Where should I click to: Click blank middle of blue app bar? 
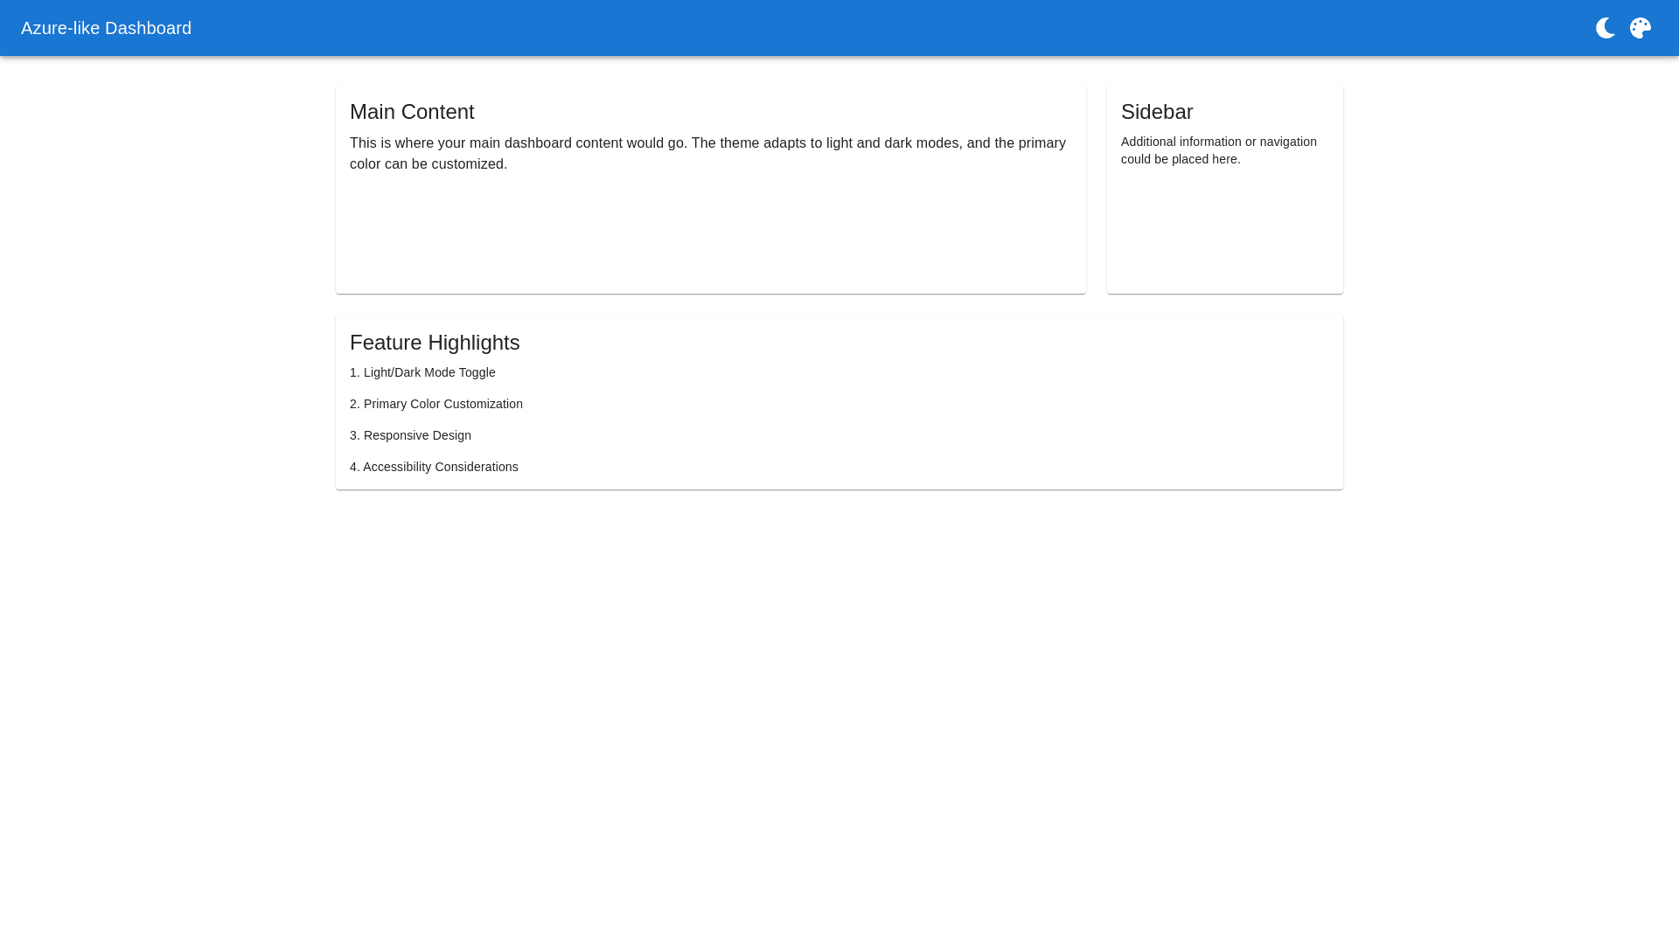click(x=839, y=28)
